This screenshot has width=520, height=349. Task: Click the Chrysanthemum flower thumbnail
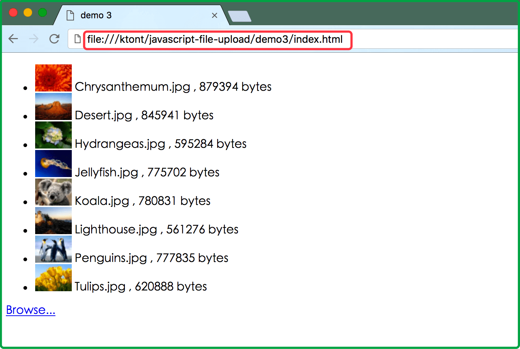click(53, 78)
